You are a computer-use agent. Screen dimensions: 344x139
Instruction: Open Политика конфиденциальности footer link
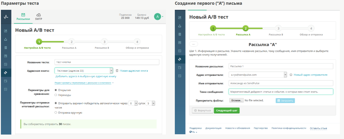[x=289, y=128]
